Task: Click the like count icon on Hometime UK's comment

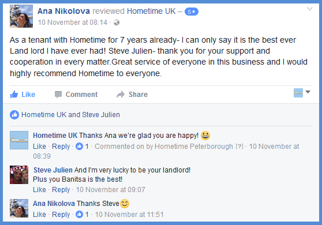Action: click(79, 147)
